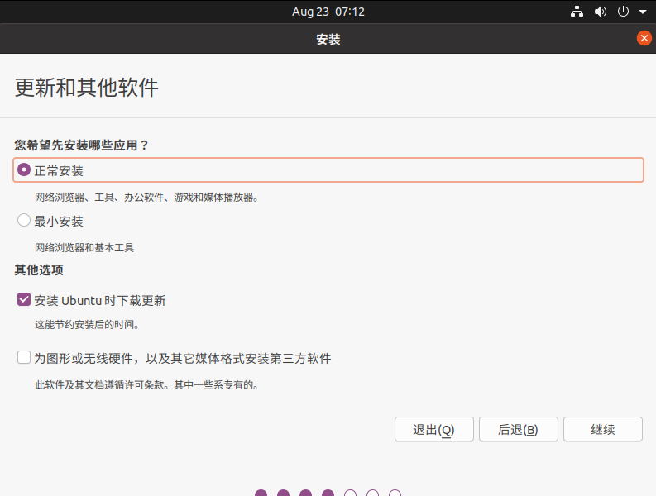Click the 继续 button
This screenshot has height=496, width=656.
coord(603,429)
